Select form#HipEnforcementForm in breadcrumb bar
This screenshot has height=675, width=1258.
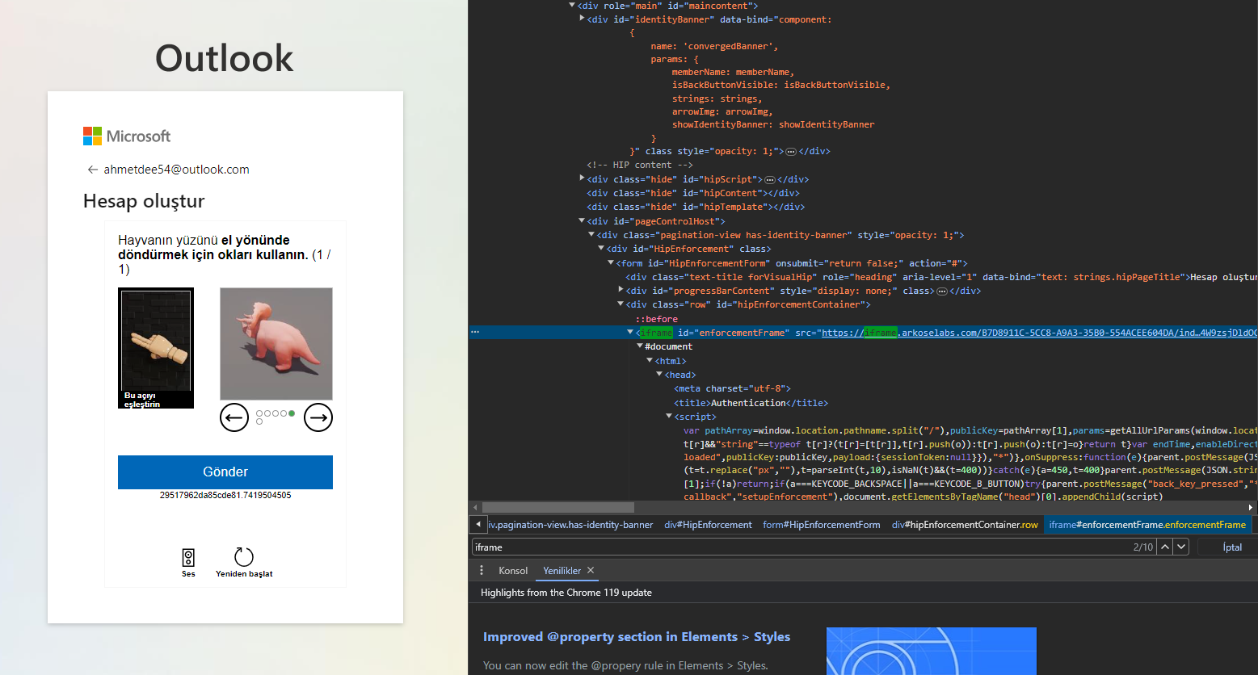coord(821,525)
